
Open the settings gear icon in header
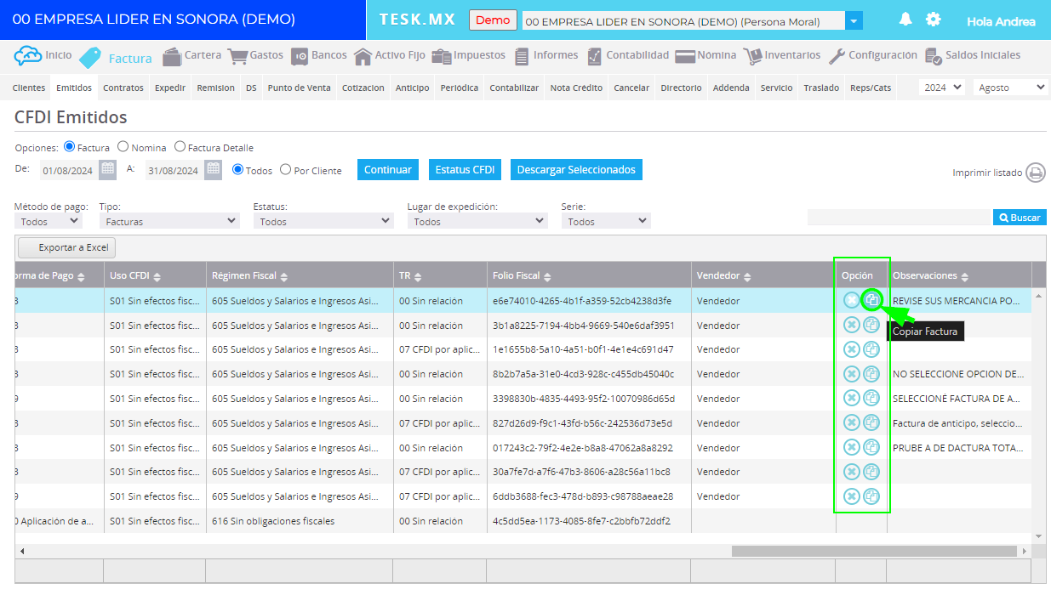[934, 20]
